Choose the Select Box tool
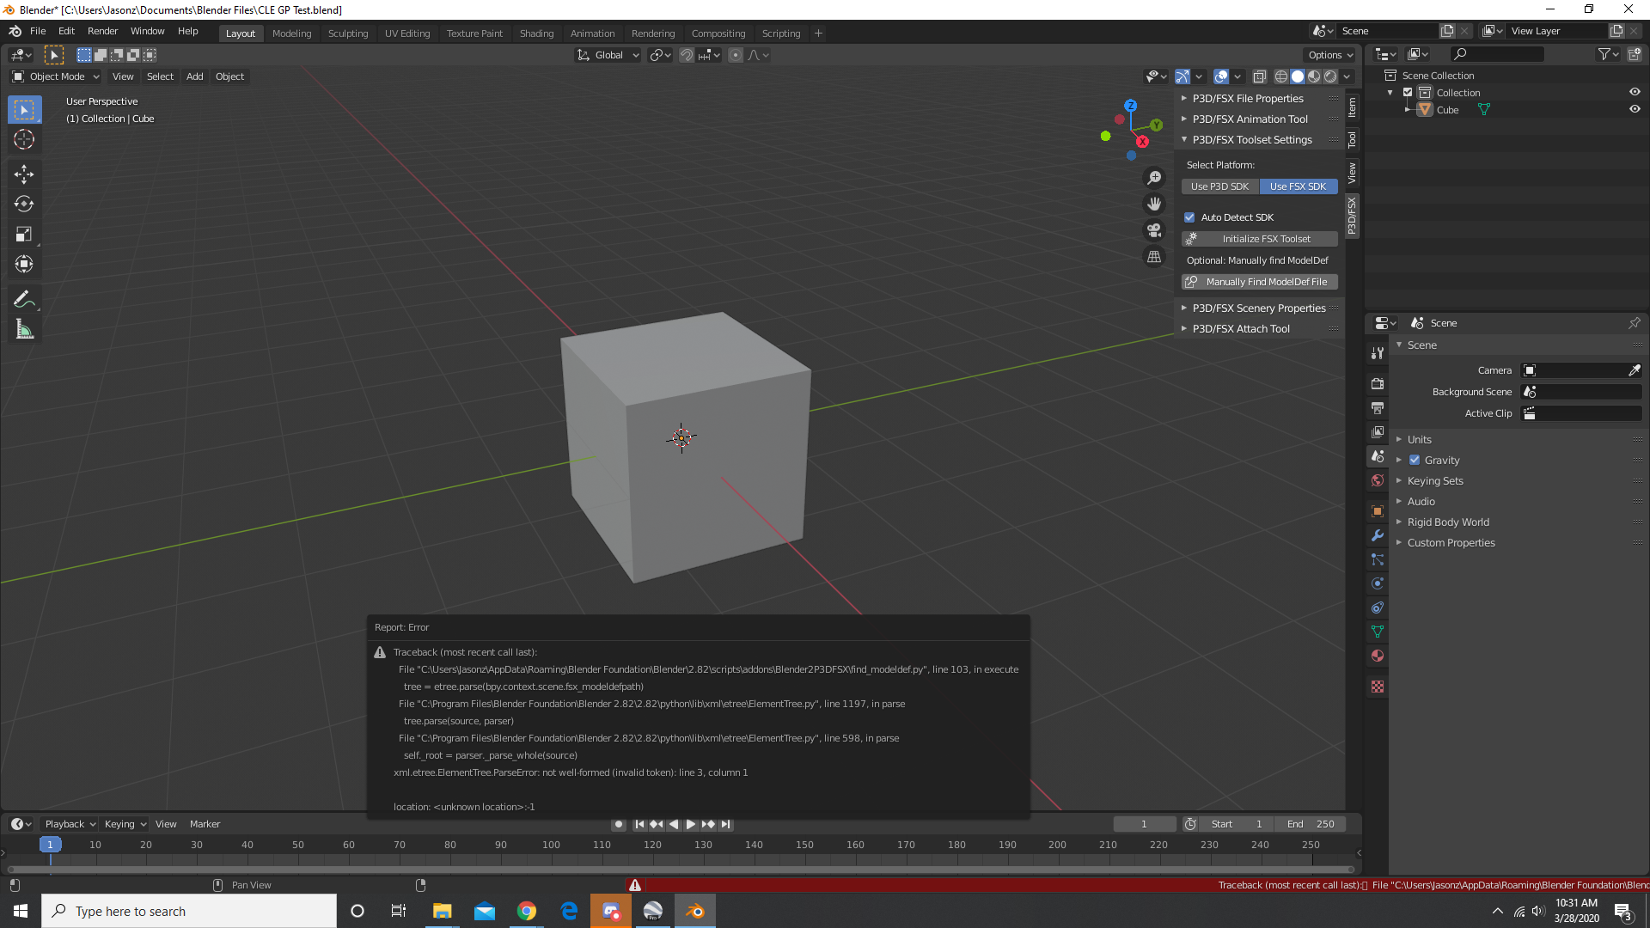Viewport: 1650px width, 928px height. tap(24, 109)
